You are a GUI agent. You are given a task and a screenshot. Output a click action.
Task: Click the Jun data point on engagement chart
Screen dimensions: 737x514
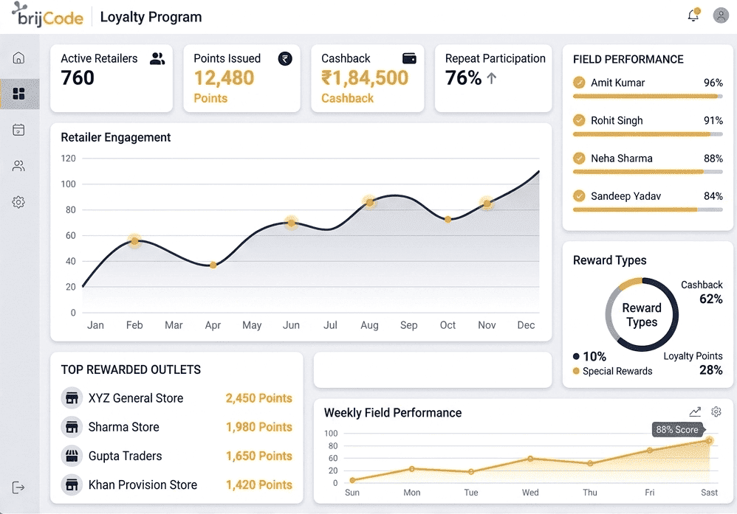(292, 223)
